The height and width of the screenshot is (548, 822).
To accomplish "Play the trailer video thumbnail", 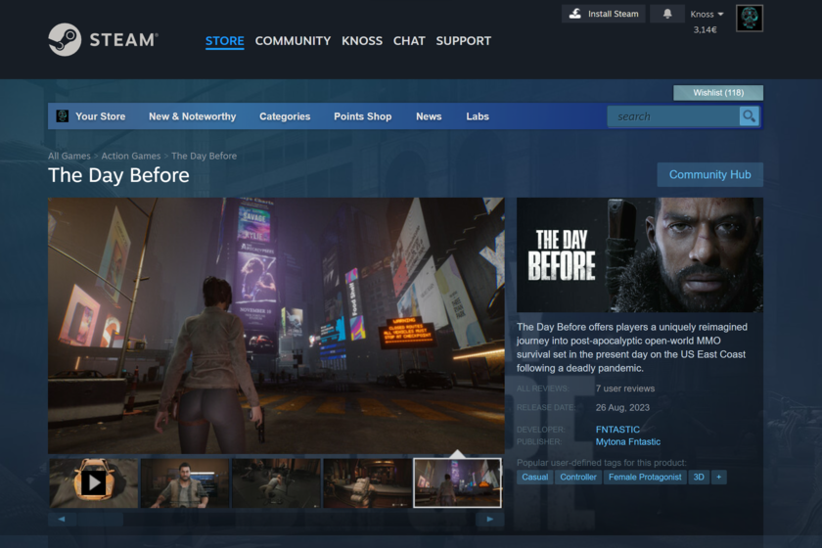I will tap(94, 482).
